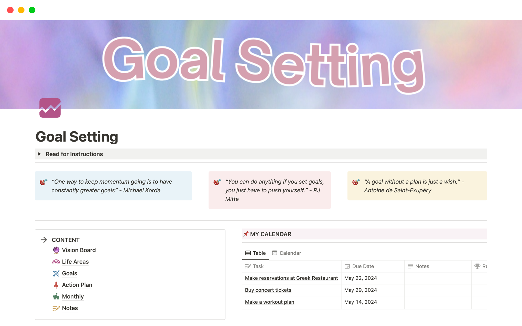This screenshot has width=522, height=326.
Task: Select the Goals darts icon
Action: pos(56,273)
